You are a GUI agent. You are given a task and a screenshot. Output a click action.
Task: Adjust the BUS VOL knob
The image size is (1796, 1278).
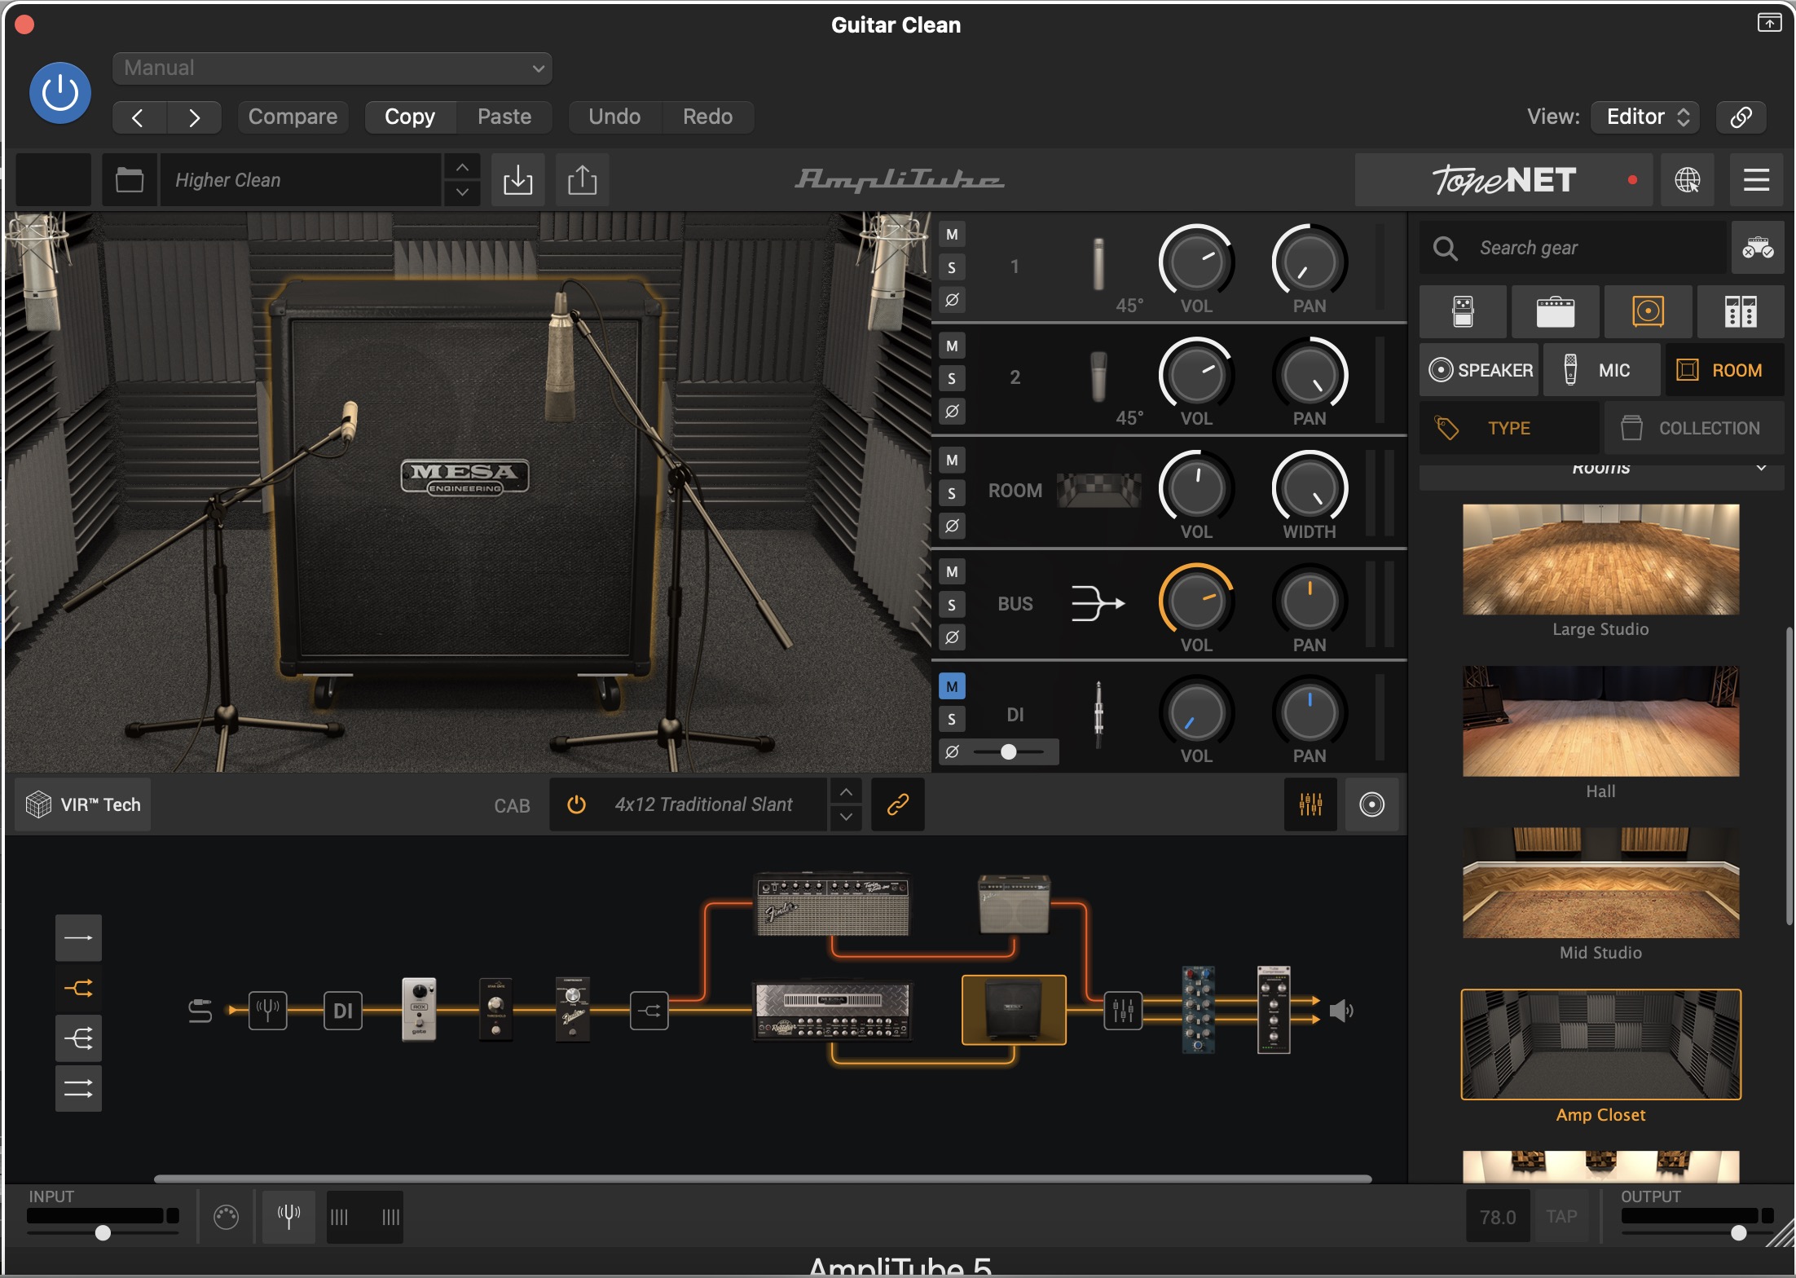coord(1196,602)
